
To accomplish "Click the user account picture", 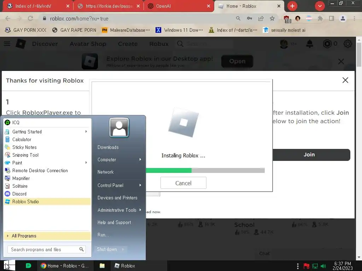I will pos(119,127).
